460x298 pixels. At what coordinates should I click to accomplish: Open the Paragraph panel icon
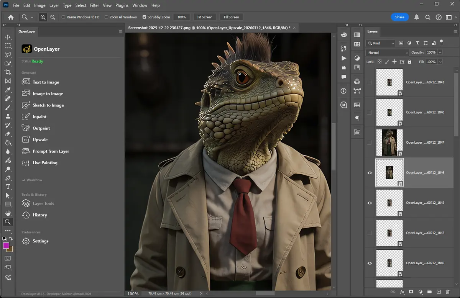[x=357, y=118]
